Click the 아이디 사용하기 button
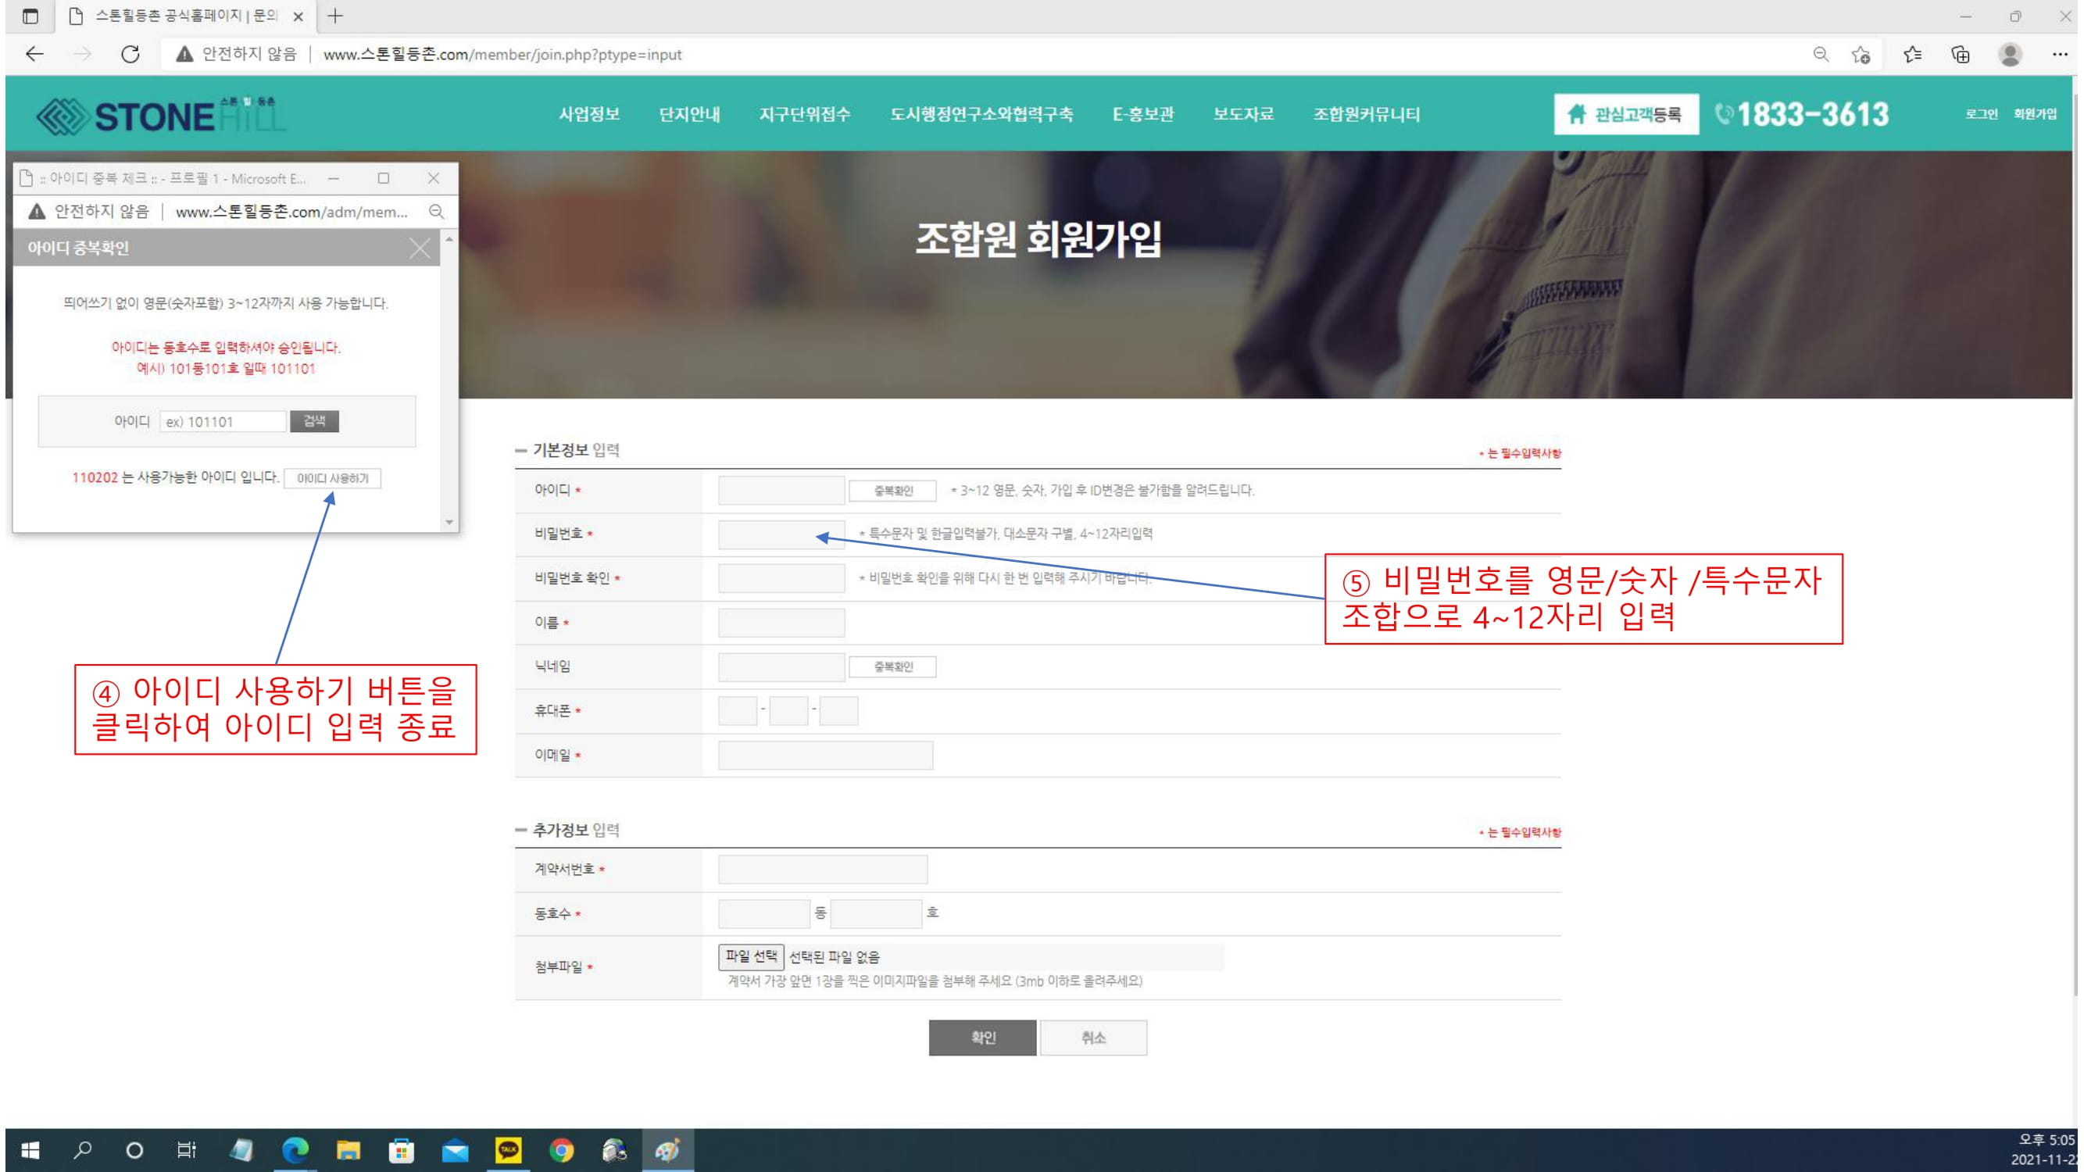Screen dimensions: 2084x1172 tap(333, 478)
